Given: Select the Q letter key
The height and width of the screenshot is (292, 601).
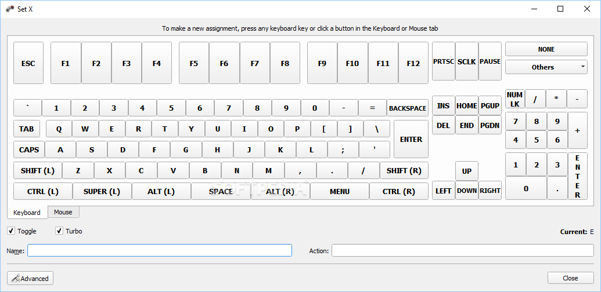Looking at the screenshot, I should pyautogui.click(x=59, y=129).
